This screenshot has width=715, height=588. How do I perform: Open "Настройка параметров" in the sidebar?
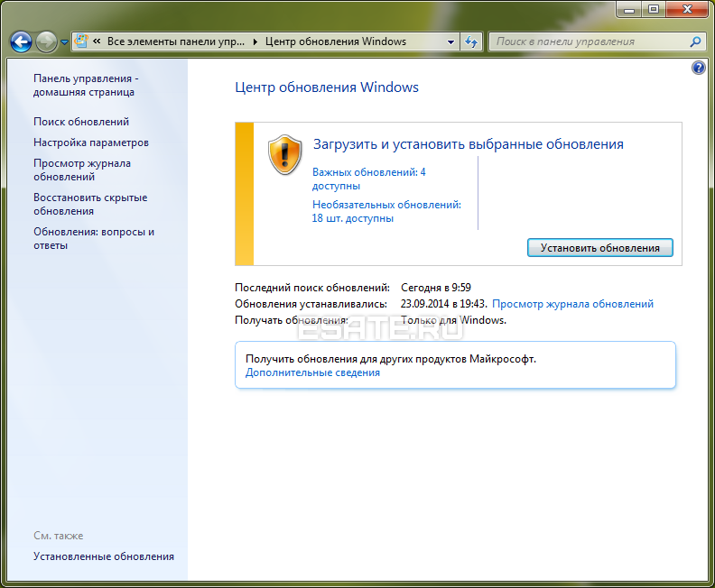click(x=91, y=142)
